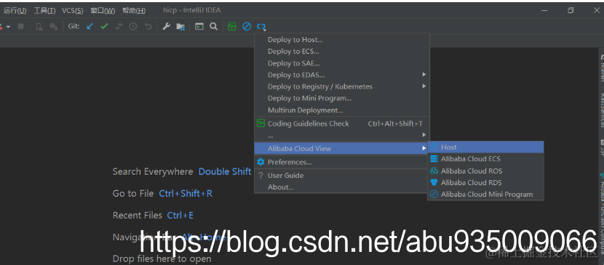This screenshot has height=265, width=604.
Task: Click the Git commit checkmark icon
Action: coord(104,26)
